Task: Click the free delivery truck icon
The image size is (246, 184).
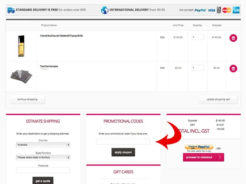Action: [11, 10]
